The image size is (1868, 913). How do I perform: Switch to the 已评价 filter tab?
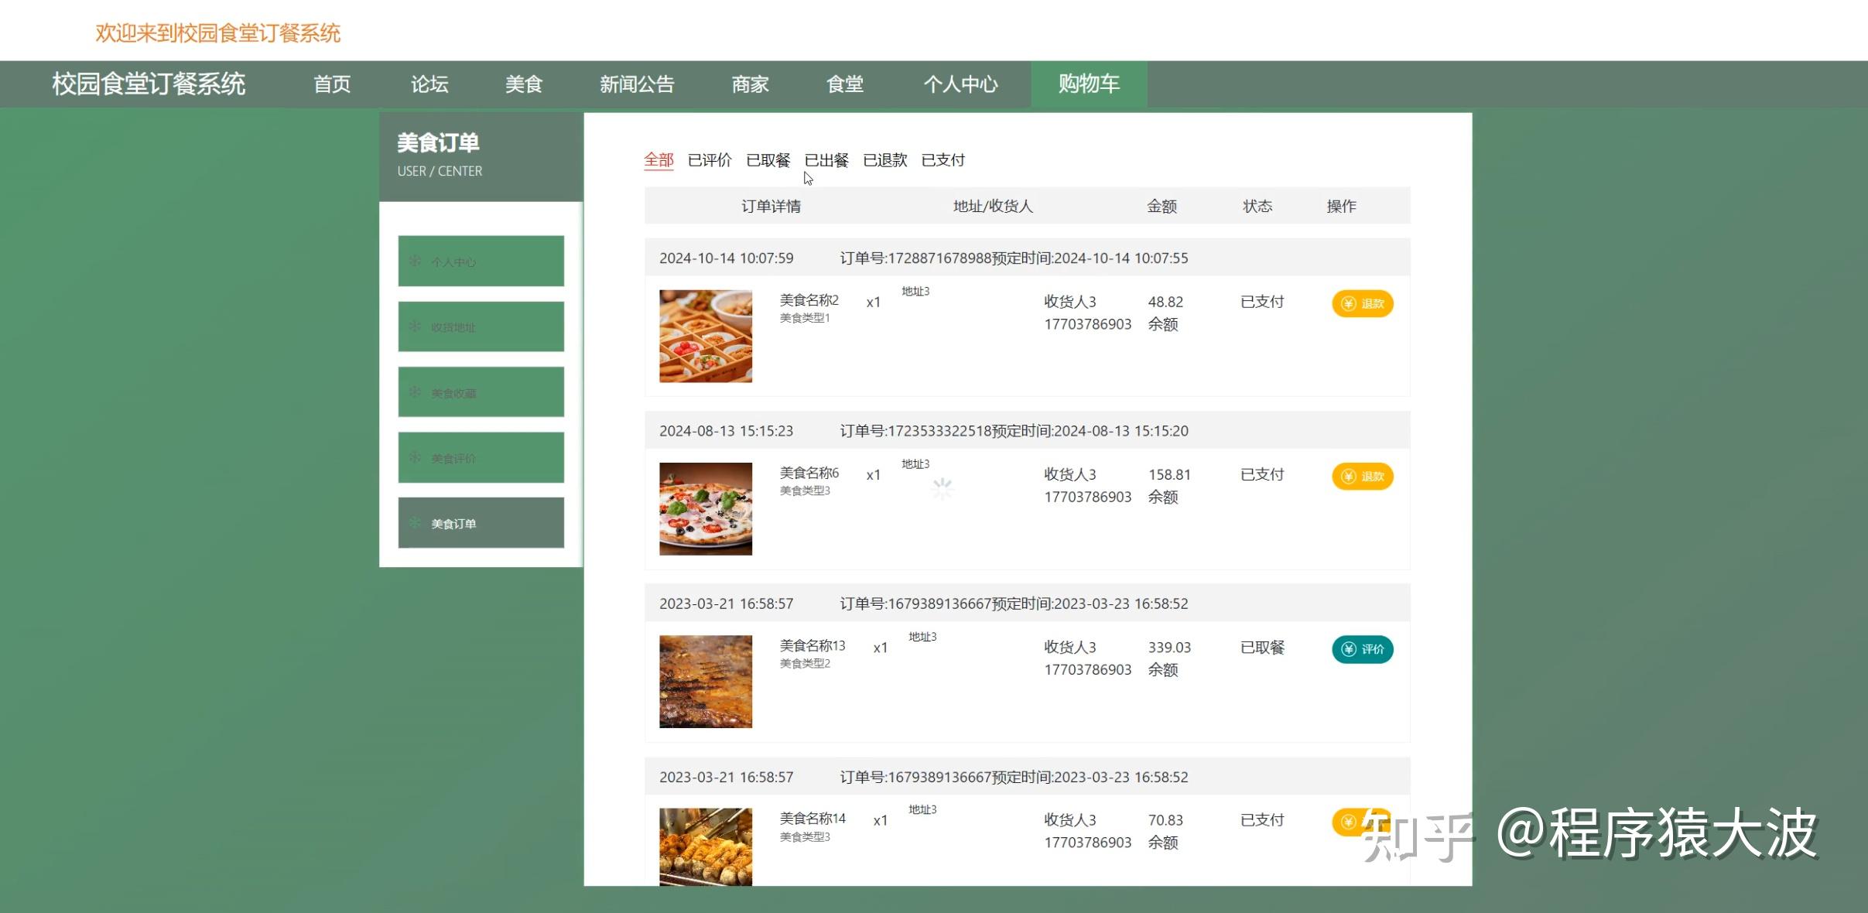pyautogui.click(x=709, y=160)
